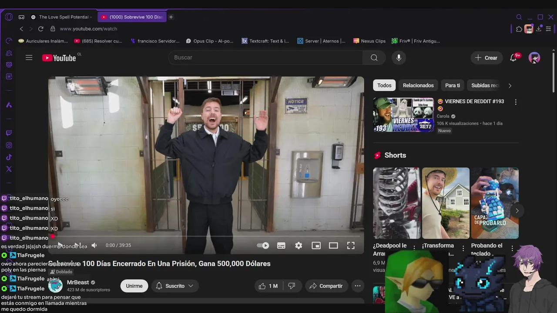Click the Unirme membership button
Image resolution: width=557 pixels, height=313 pixels.
pos(134,286)
